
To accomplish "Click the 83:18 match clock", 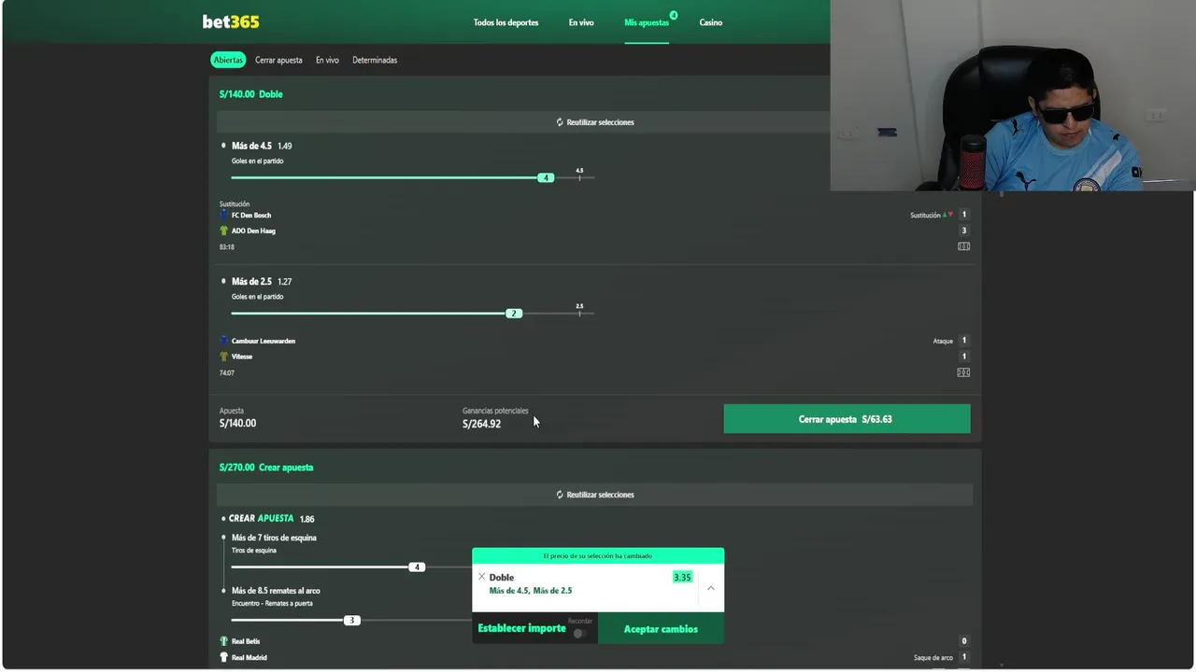I will (227, 247).
